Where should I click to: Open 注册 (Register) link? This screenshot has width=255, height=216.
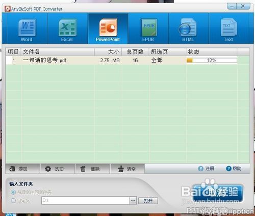(x=206, y=169)
